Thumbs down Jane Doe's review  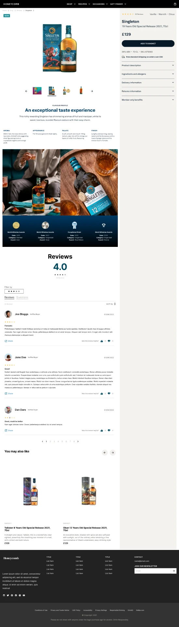pos(109,394)
